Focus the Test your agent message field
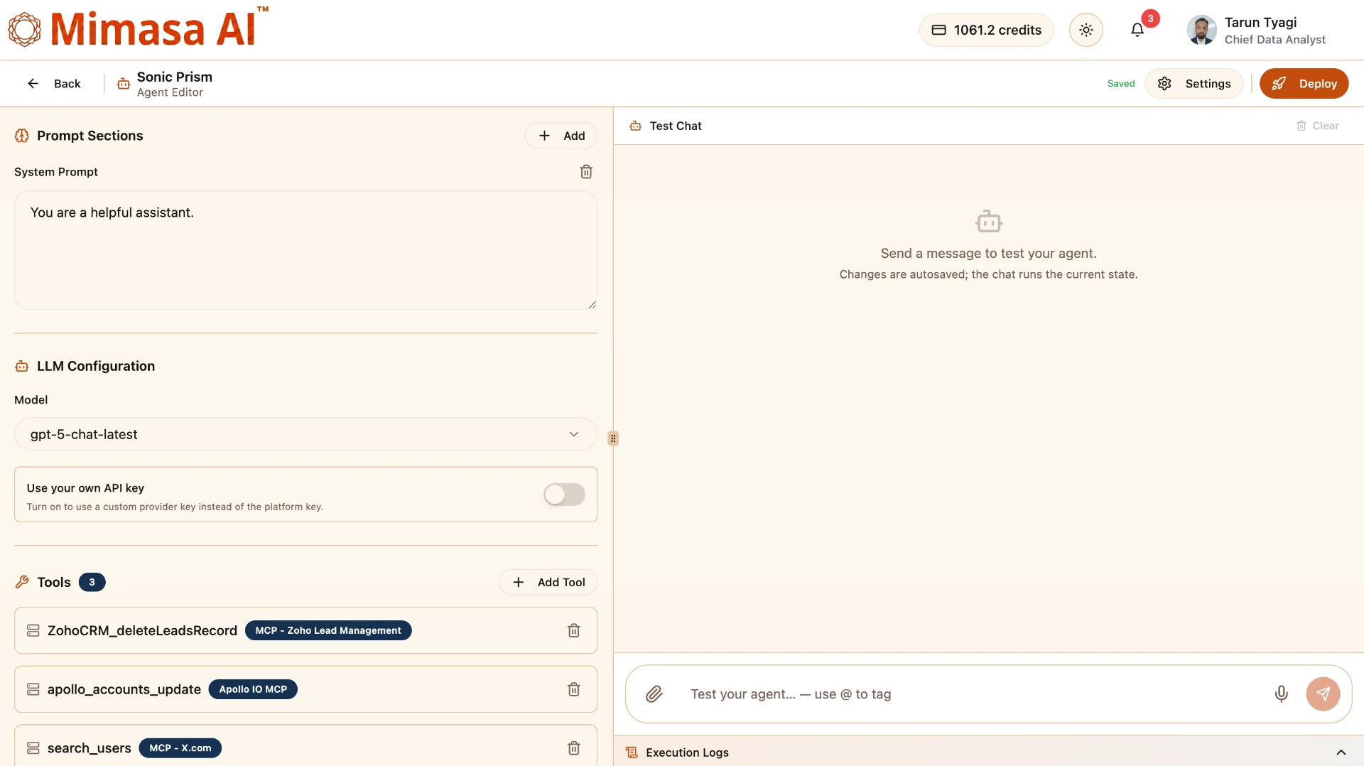 point(973,694)
